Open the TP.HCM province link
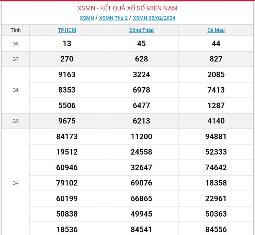The width and height of the screenshot is (255, 235). point(67,30)
